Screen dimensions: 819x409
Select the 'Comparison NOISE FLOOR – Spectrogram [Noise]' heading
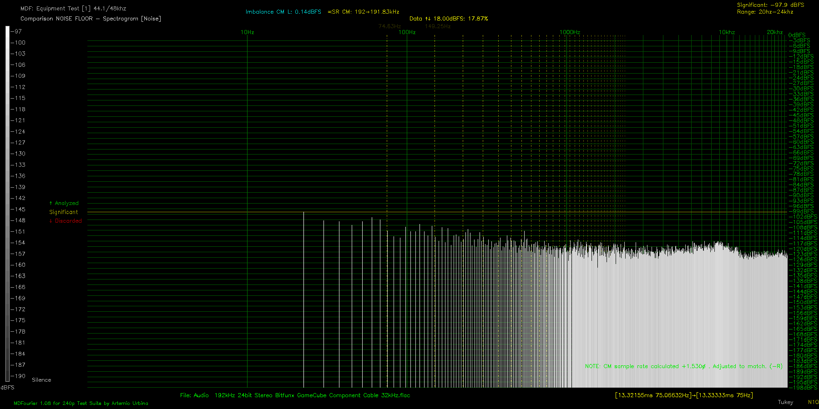point(91,19)
